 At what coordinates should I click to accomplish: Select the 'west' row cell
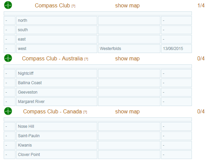[57, 49]
